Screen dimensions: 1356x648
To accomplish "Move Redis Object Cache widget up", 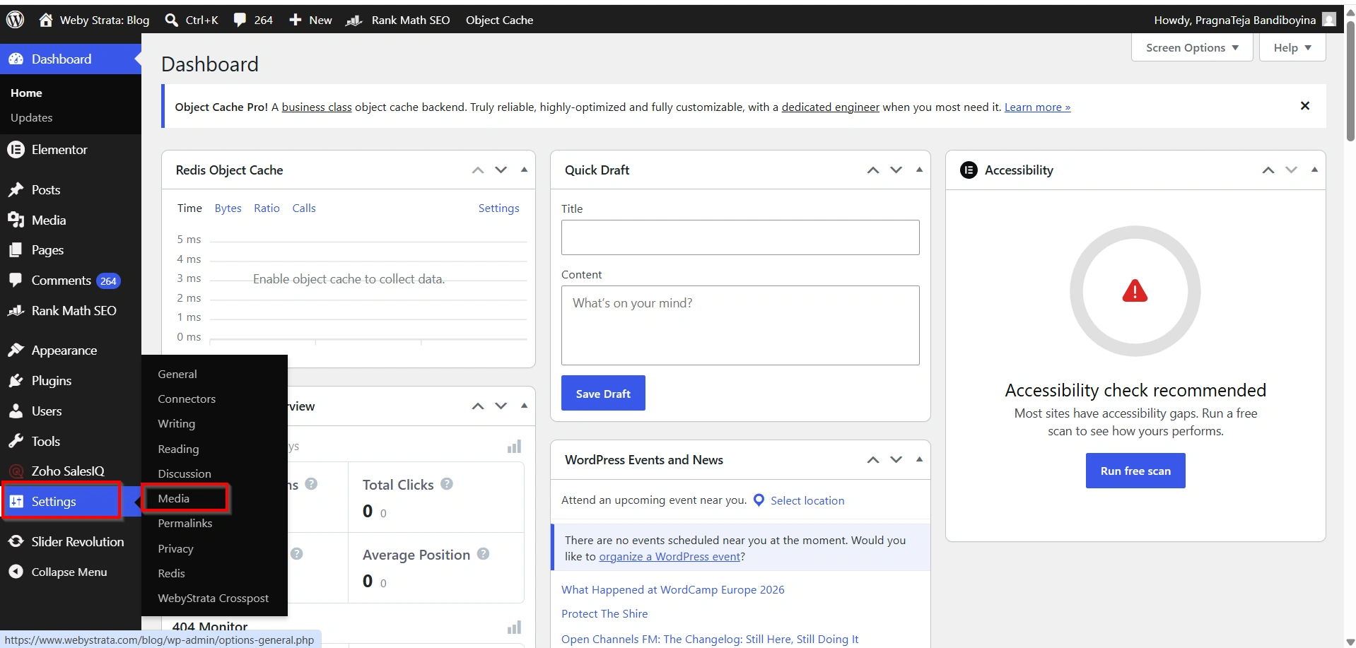I will [x=478, y=170].
